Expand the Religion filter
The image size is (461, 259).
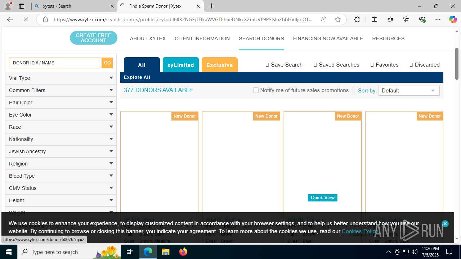click(x=61, y=164)
